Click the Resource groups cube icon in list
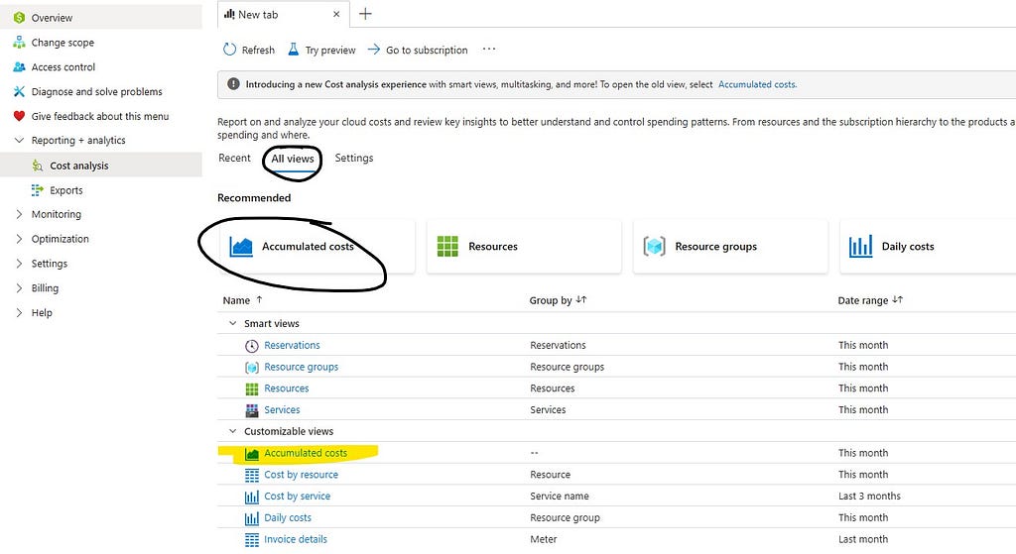Screen dimensions: 1016x554 [252, 368]
